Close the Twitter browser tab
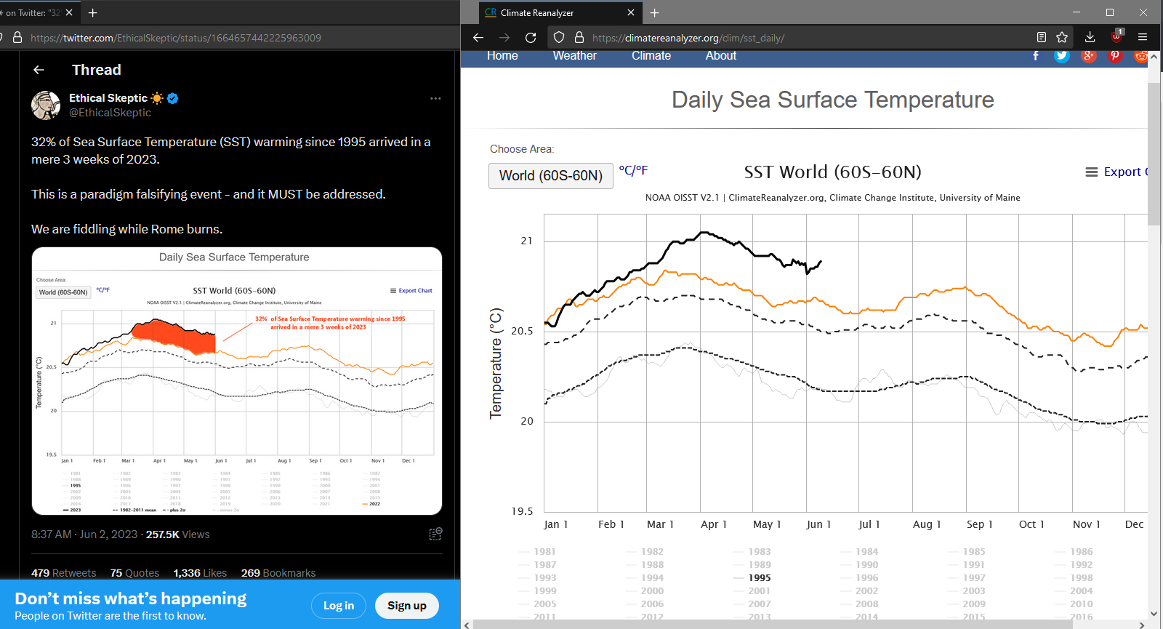 (69, 12)
